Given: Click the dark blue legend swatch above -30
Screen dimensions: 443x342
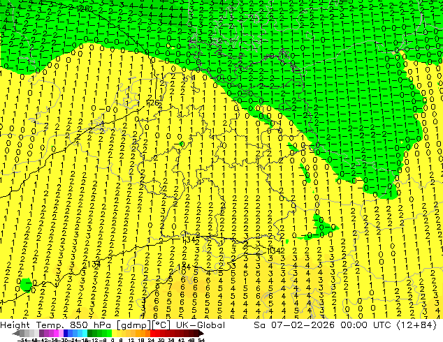Looking at the screenshot, I should click(x=66, y=333).
